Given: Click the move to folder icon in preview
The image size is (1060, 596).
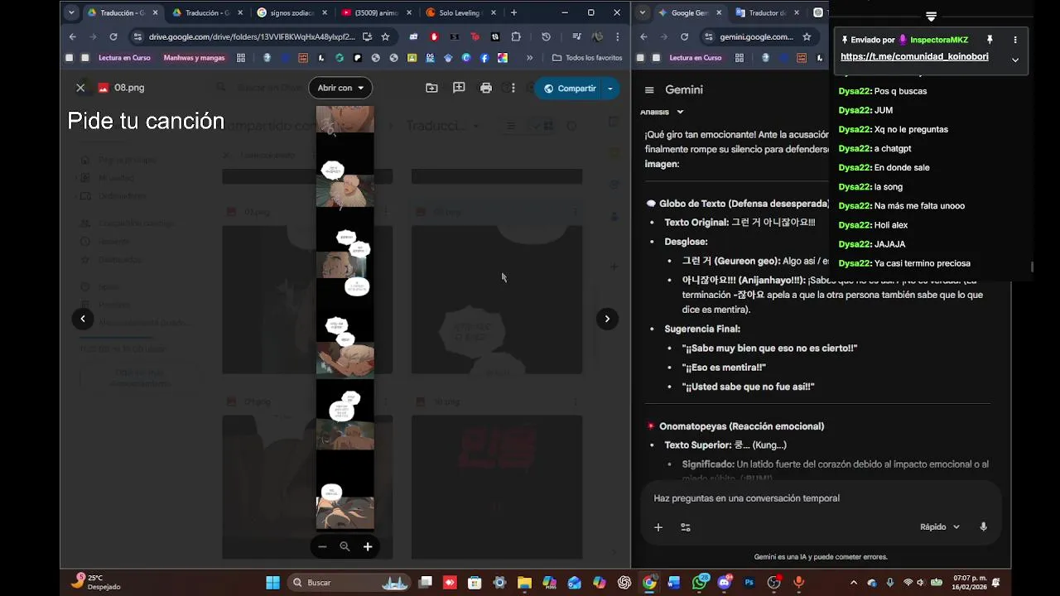Looking at the screenshot, I should [431, 88].
